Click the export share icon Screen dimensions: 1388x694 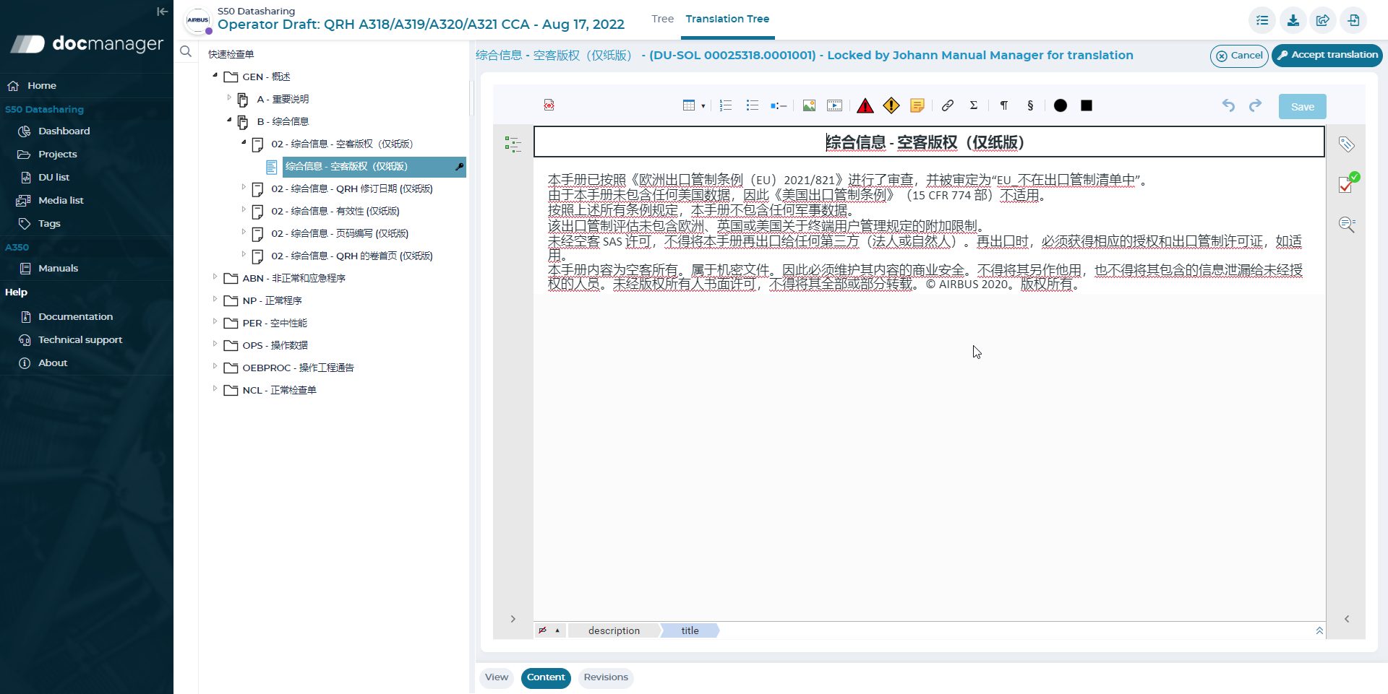[1323, 20]
